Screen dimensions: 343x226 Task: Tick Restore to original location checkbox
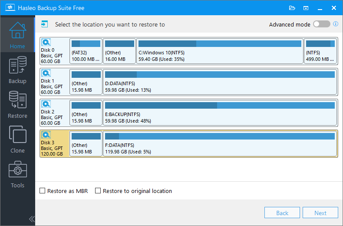click(x=98, y=191)
